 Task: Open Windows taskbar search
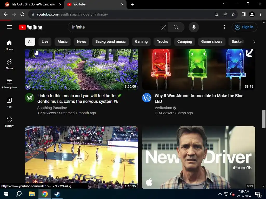click(19, 194)
